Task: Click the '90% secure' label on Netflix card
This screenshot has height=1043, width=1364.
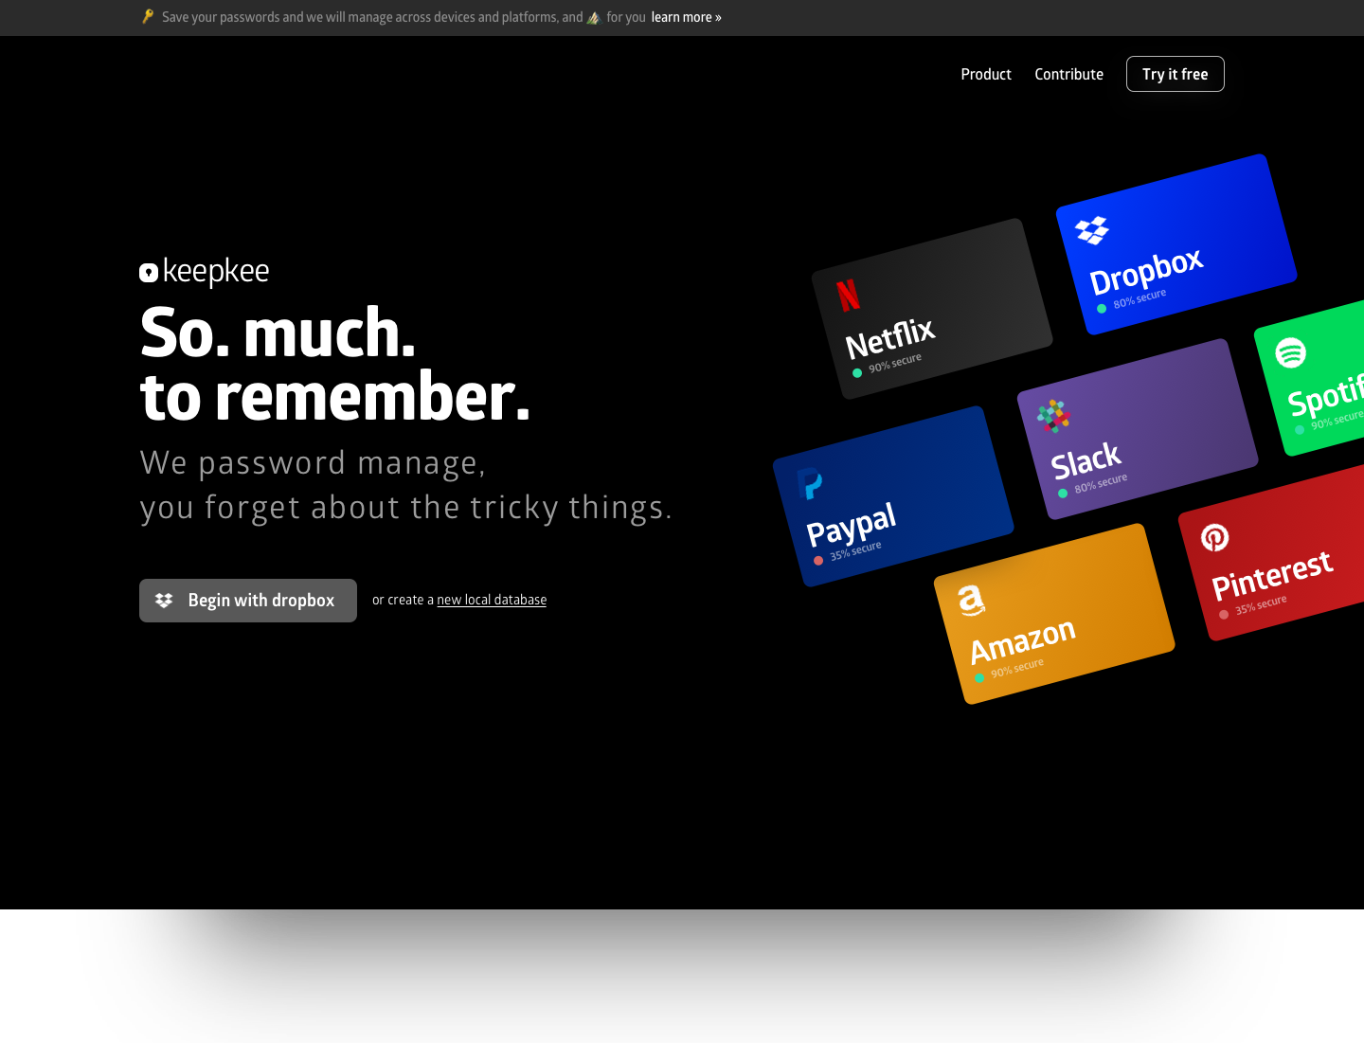Action: coord(895,363)
